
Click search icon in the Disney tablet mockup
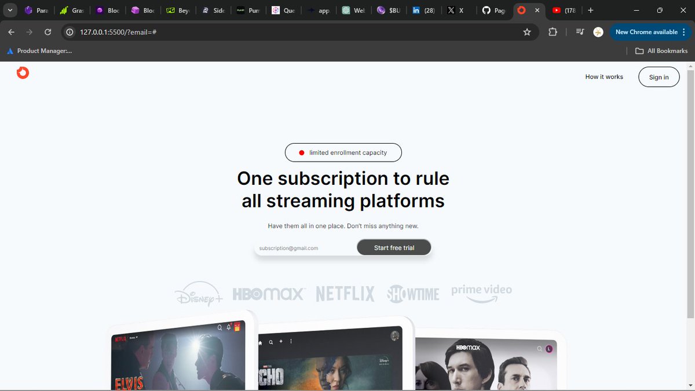270,342
